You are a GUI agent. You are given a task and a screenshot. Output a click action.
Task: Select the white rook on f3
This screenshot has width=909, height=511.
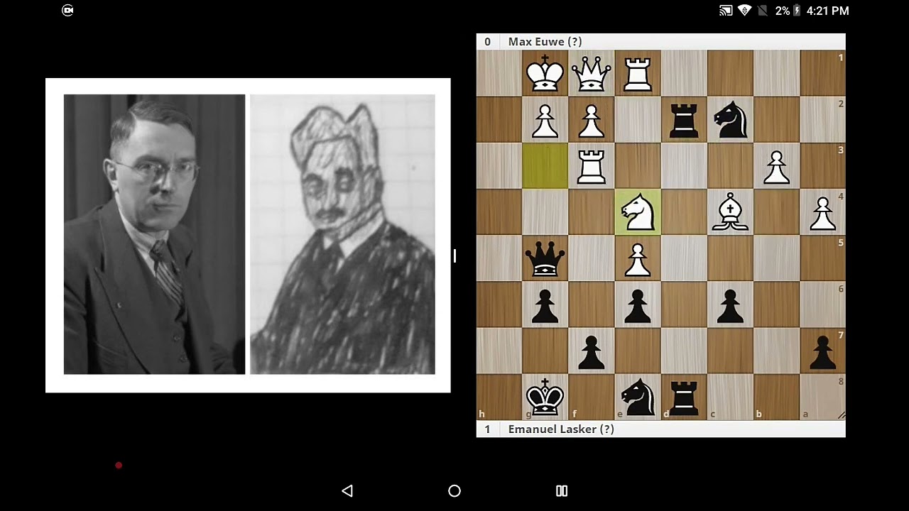tap(592, 165)
